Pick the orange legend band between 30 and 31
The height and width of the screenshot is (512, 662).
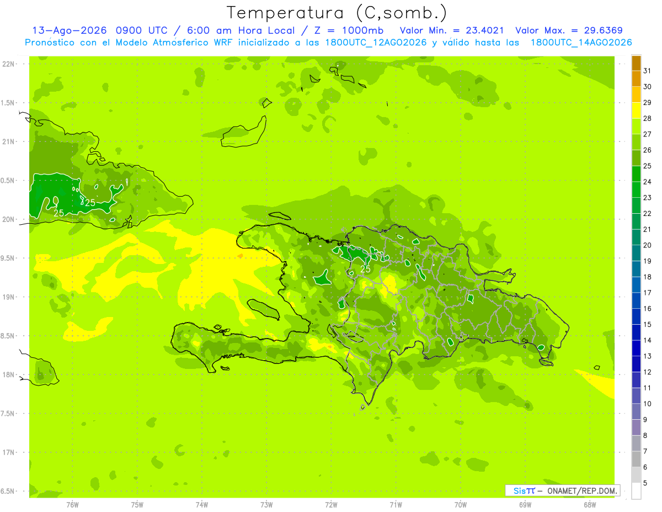tap(636, 79)
